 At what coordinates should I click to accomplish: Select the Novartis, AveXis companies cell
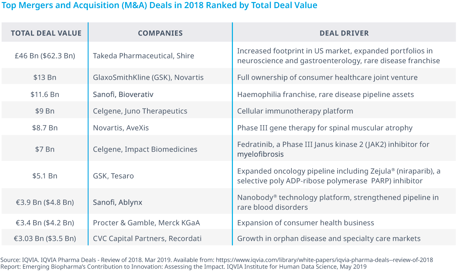[x=121, y=128]
